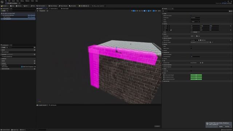This screenshot has height=131, width=233.
Task: Toggle the Hidden in Game checkbox
Action: coord(191,48)
